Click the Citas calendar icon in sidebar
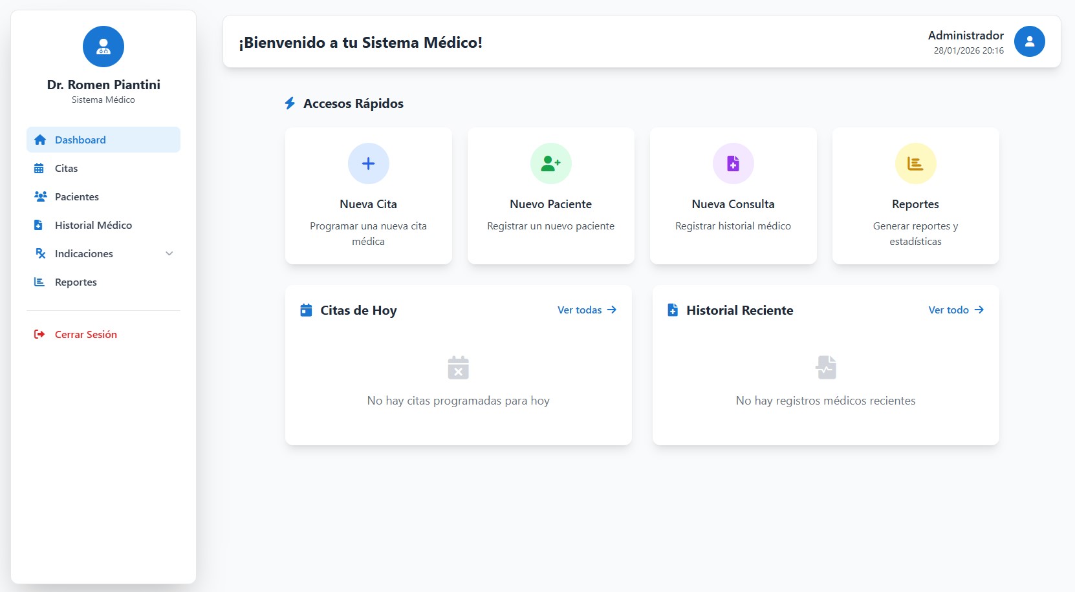The image size is (1075, 592). coord(39,168)
